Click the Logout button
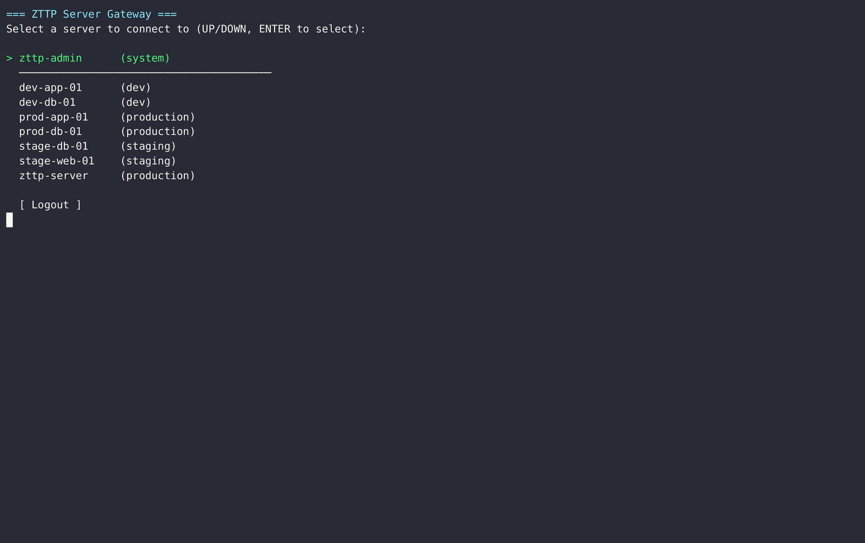Screen dimensions: 865x543 tap(50, 205)
